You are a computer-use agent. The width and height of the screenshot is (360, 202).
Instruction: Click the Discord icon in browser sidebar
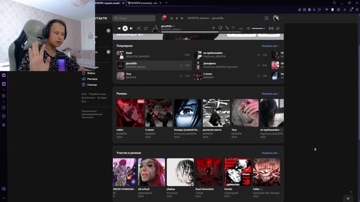pos(4,84)
